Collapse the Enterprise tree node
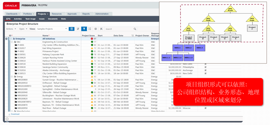Image resolution: width=270 pixels, height=125 pixels. [11, 39]
